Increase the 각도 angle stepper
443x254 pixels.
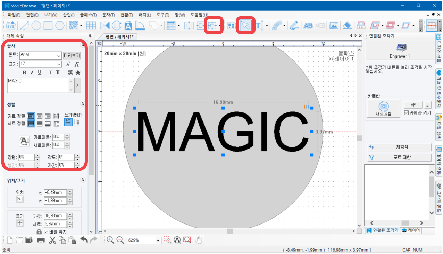click(77, 155)
